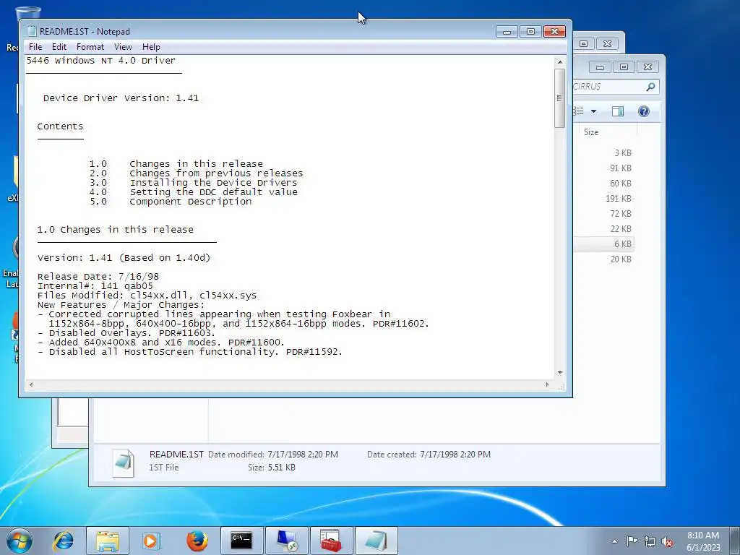Select the file row sized 22 KB
The image size is (740, 555).
(603, 228)
